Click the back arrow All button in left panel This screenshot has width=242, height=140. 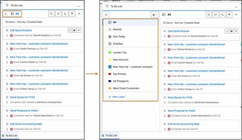[12, 14]
